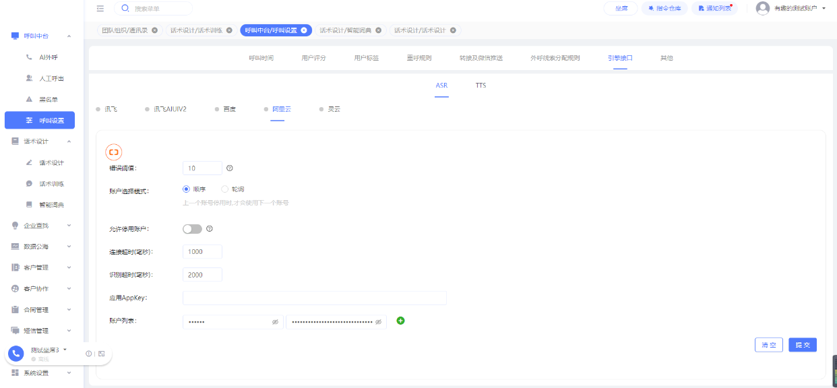Close the 呼叫中台/呼叫设置 page tab
The image size is (837, 388).
pos(304,30)
